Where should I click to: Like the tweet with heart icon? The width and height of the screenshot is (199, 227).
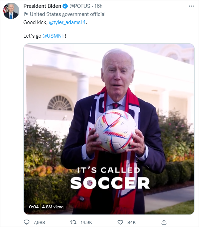[x=120, y=222]
